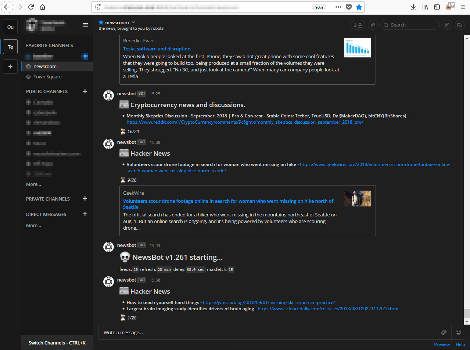Viewport: 470px width, 350px height.
Task: Open 'Tesla, software and disruption' link
Action: pyautogui.click(x=157, y=49)
